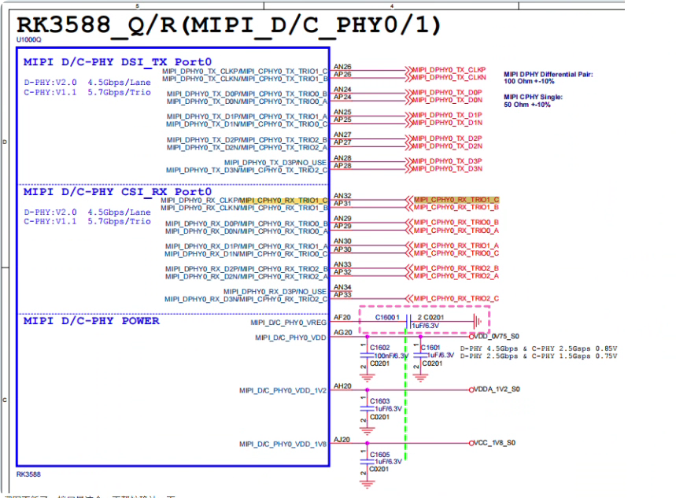This screenshot has height=498, width=676.
Task: Select capacitor C1600 in dashed pink box
Action: (x=408, y=321)
